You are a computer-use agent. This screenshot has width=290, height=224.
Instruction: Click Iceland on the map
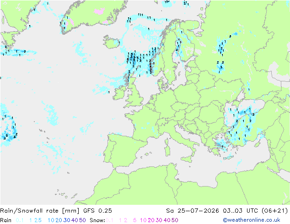click(112, 42)
